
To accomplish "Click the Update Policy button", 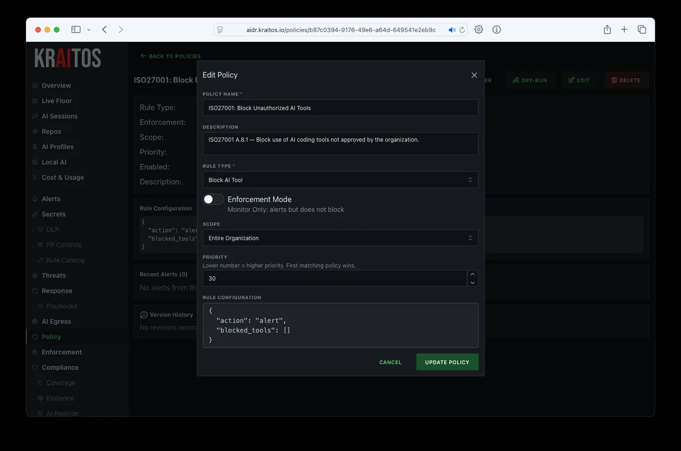I will (x=447, y=362).
